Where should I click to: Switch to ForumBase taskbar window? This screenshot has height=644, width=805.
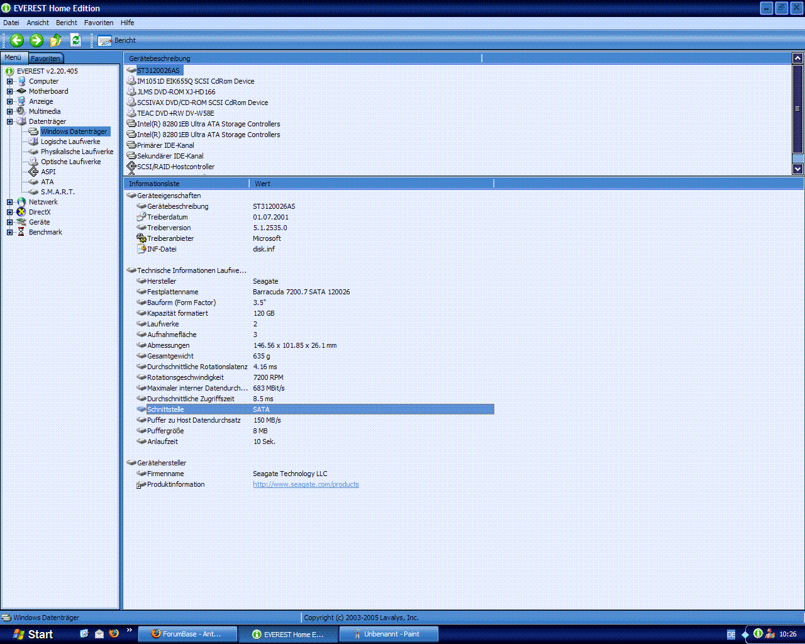pyautogui.click(x=187, y=634)
